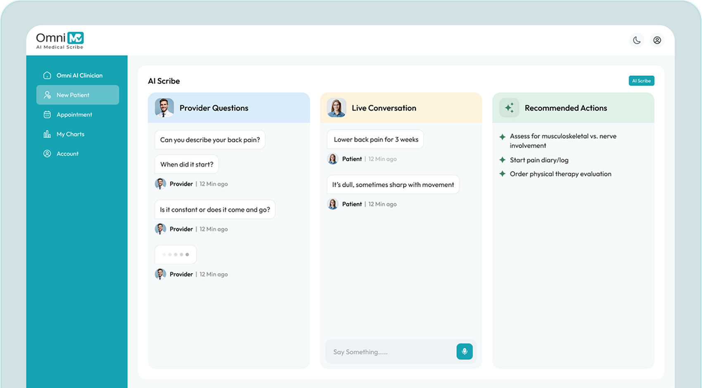Click the sparkle icon beside Recommended Actions
Image resolution: width=702 pixels, height=388 pixels.
pos(509,108)
